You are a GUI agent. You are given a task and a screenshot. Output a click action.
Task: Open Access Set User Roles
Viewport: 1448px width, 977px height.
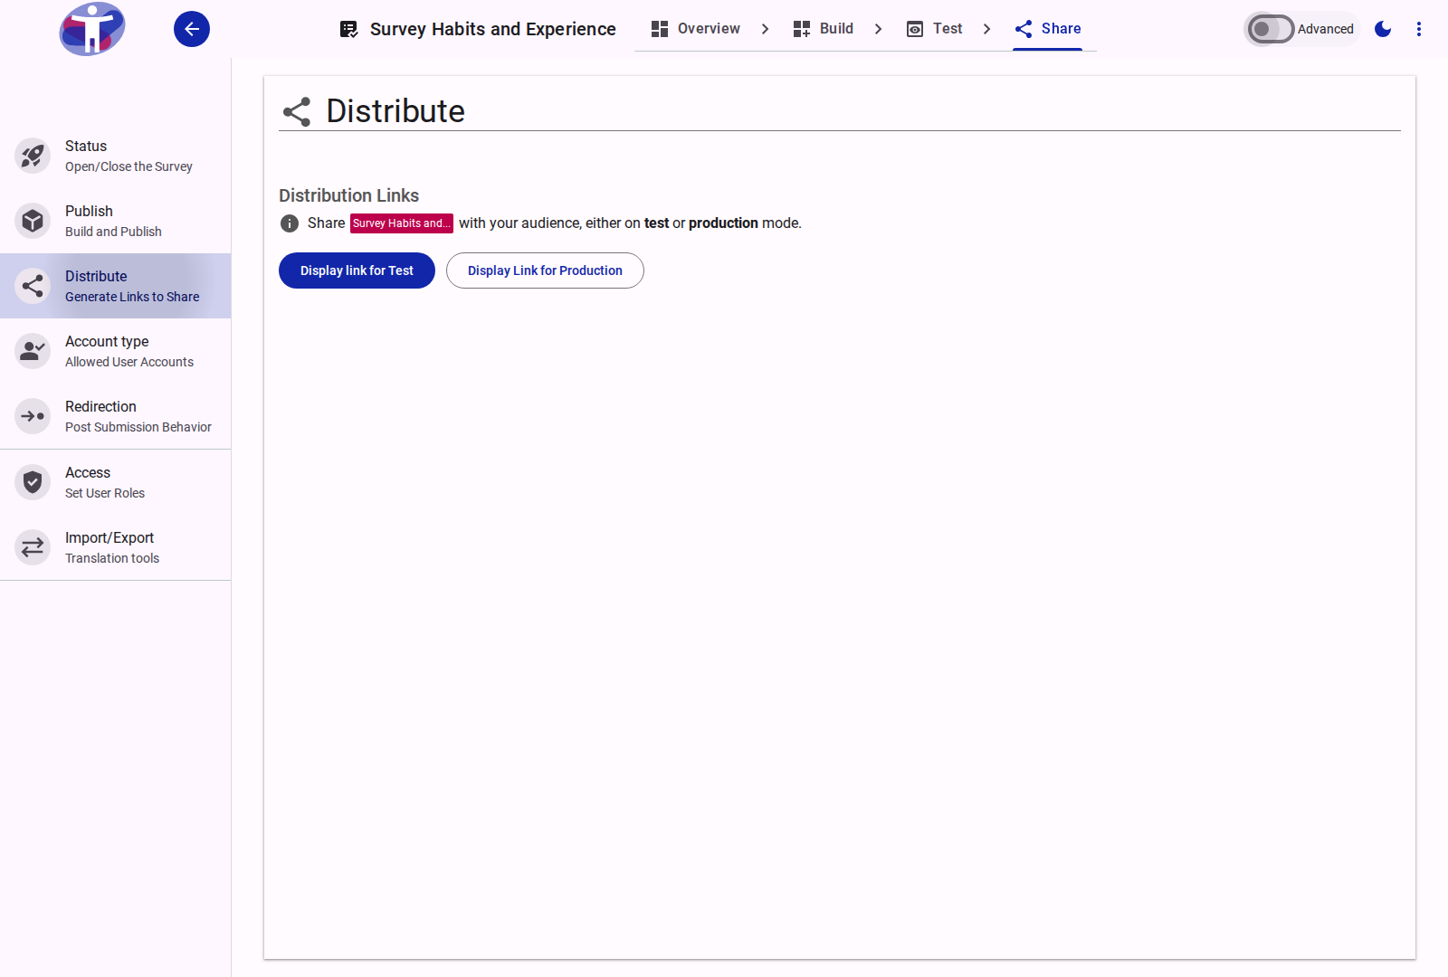pos(116,482)
